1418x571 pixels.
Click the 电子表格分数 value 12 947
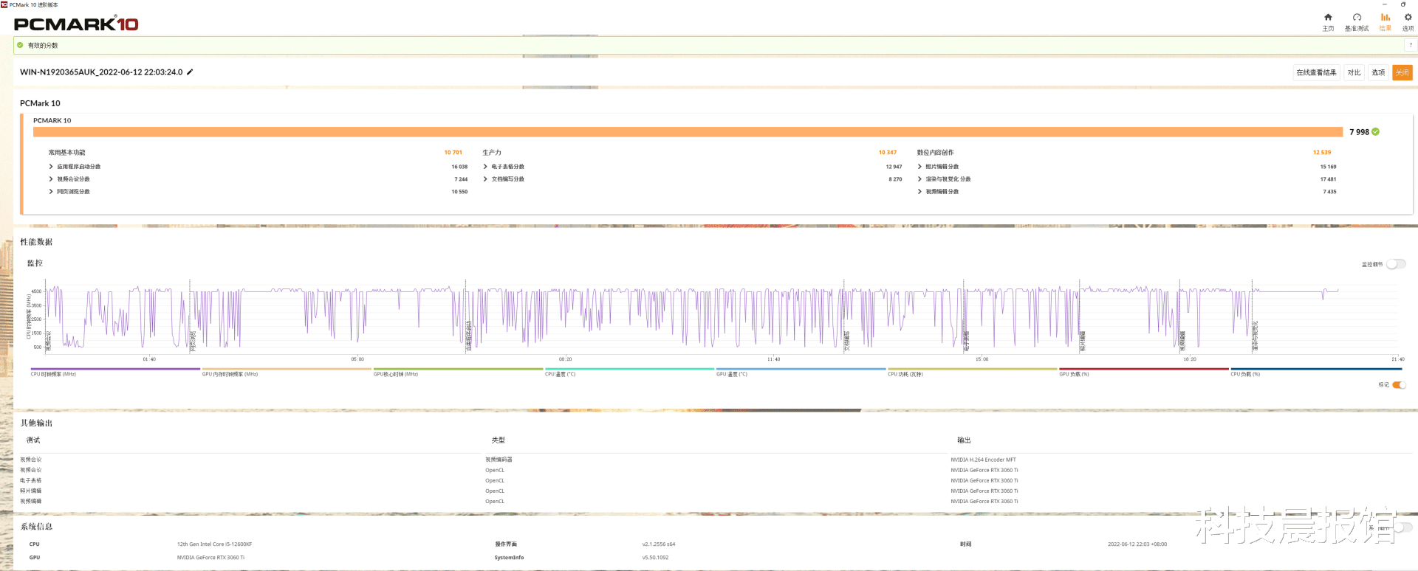894,167
